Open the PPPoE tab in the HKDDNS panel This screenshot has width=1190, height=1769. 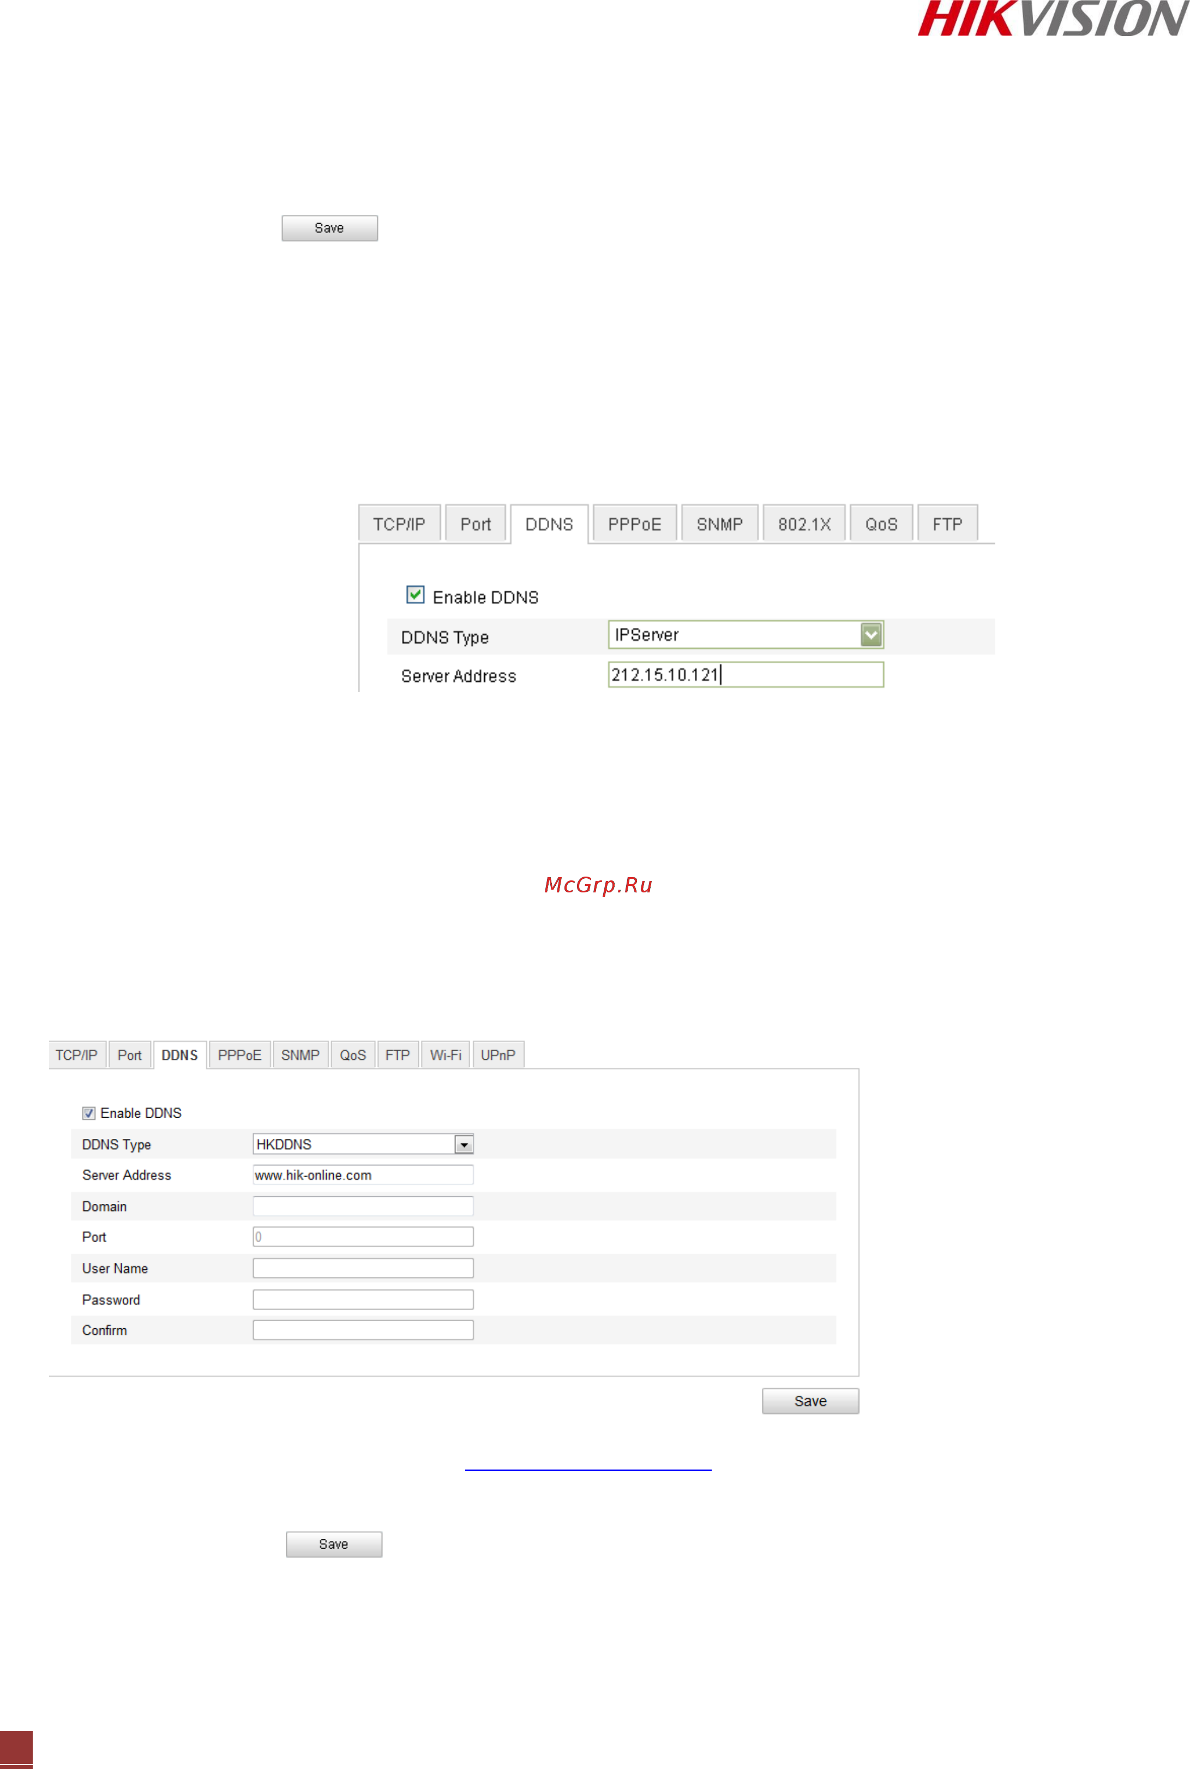(x=240, y=1055)
